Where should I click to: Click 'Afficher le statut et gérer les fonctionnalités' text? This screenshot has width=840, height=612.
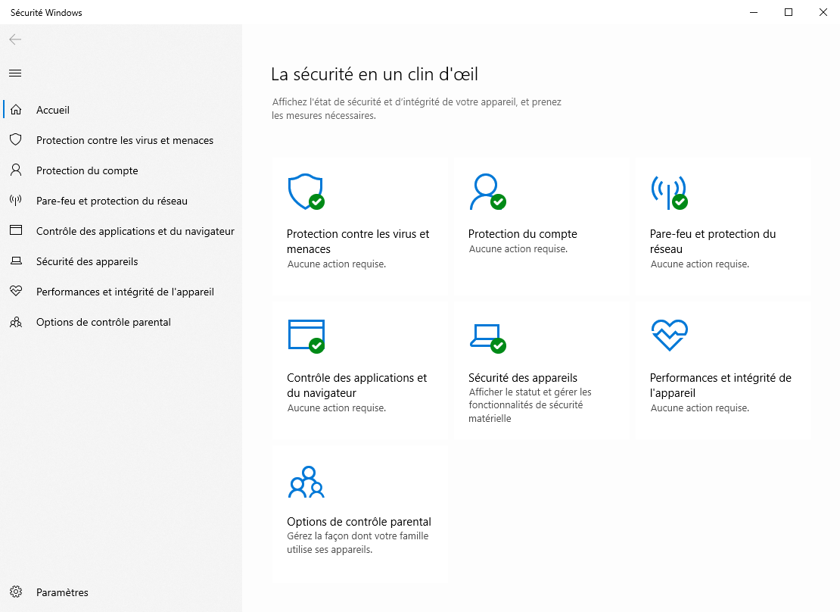tap(530, 405)
